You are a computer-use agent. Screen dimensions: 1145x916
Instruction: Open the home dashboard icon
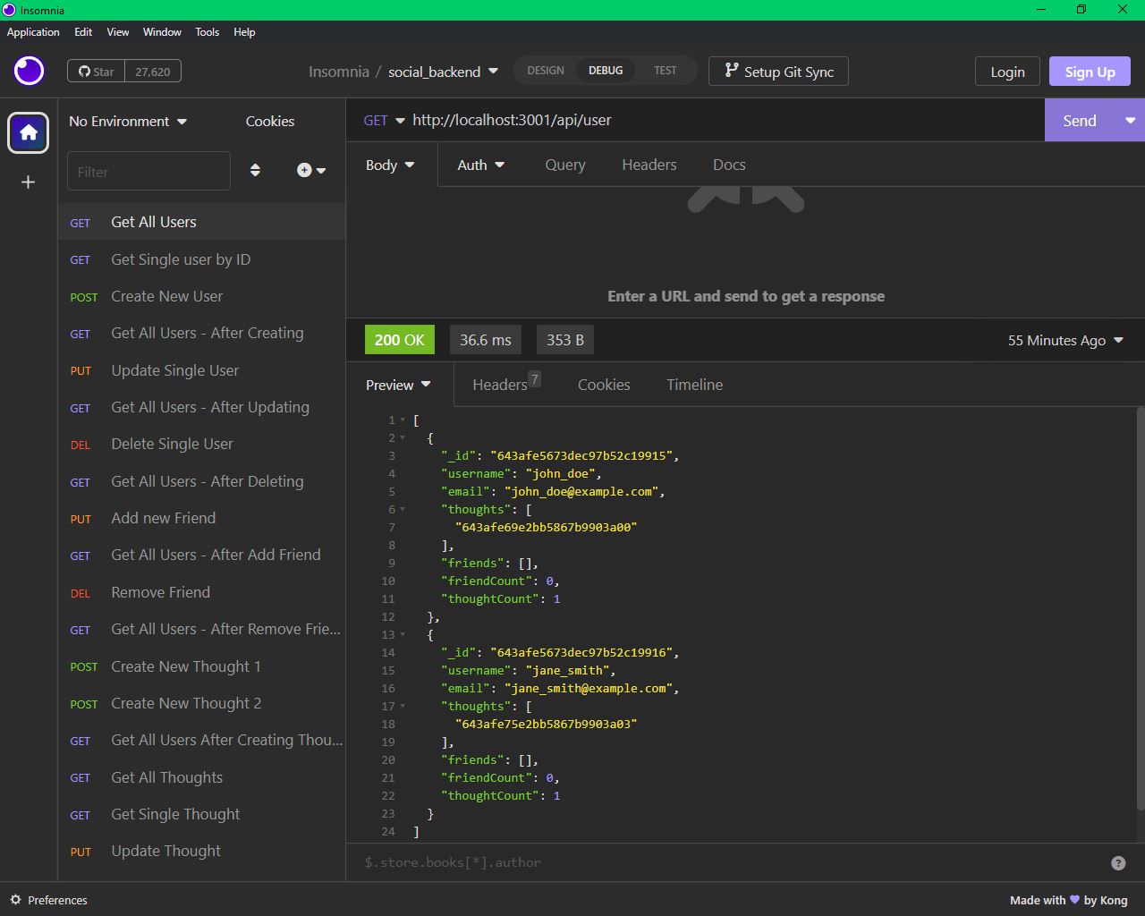(29, 133)
